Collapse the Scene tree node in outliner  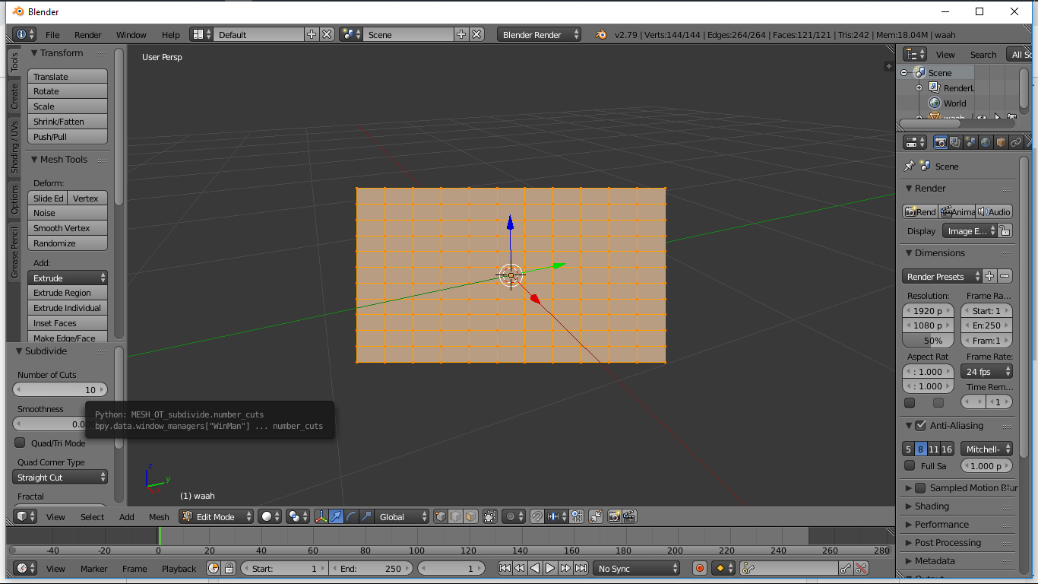pyautogui.click(x=904, y=73)
